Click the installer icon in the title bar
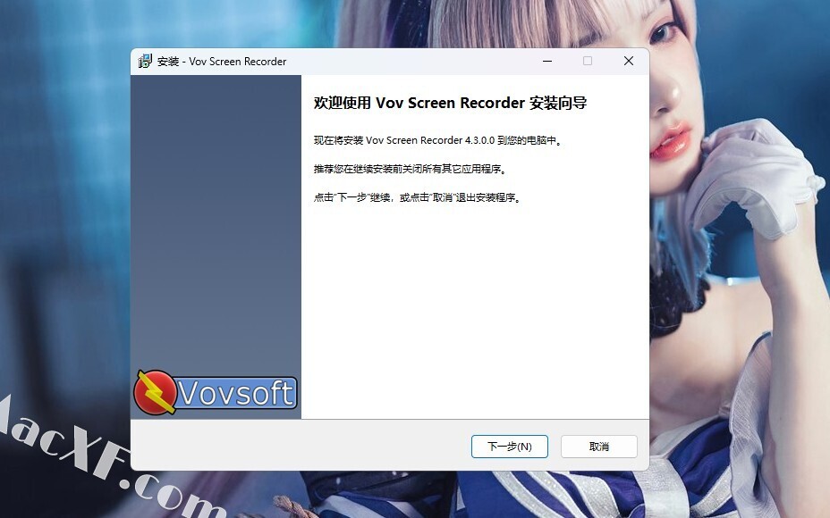Screen dimensions: 830x518 pyautogui.click(x=145, y=62)
